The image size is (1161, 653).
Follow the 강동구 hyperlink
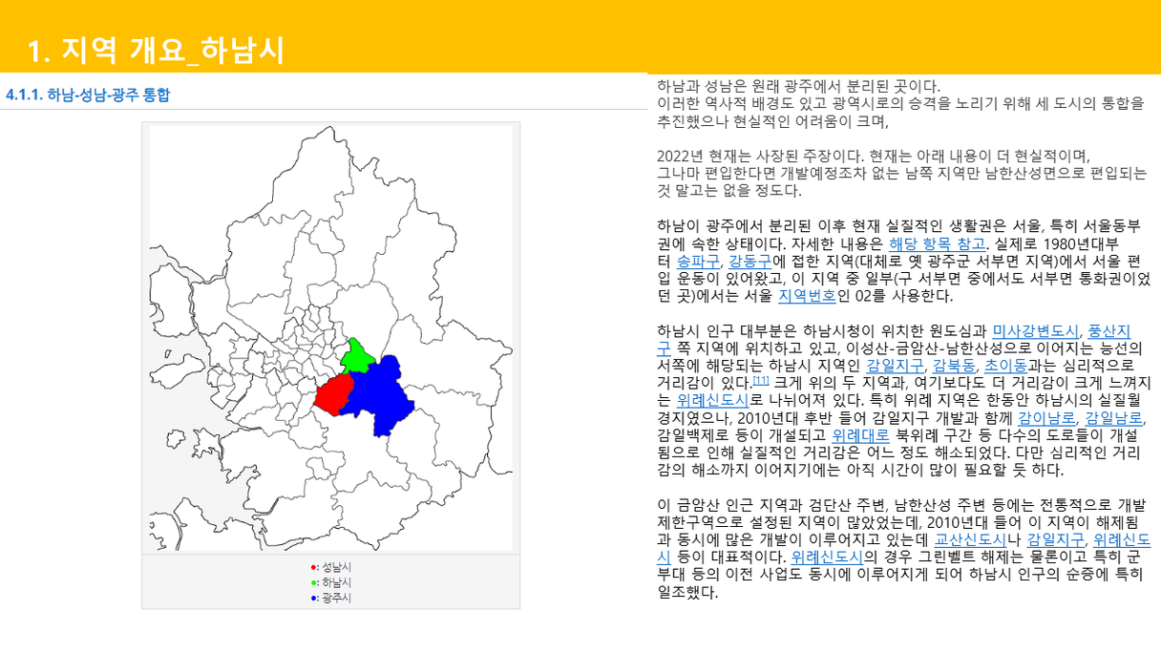[x=750, y=261]
